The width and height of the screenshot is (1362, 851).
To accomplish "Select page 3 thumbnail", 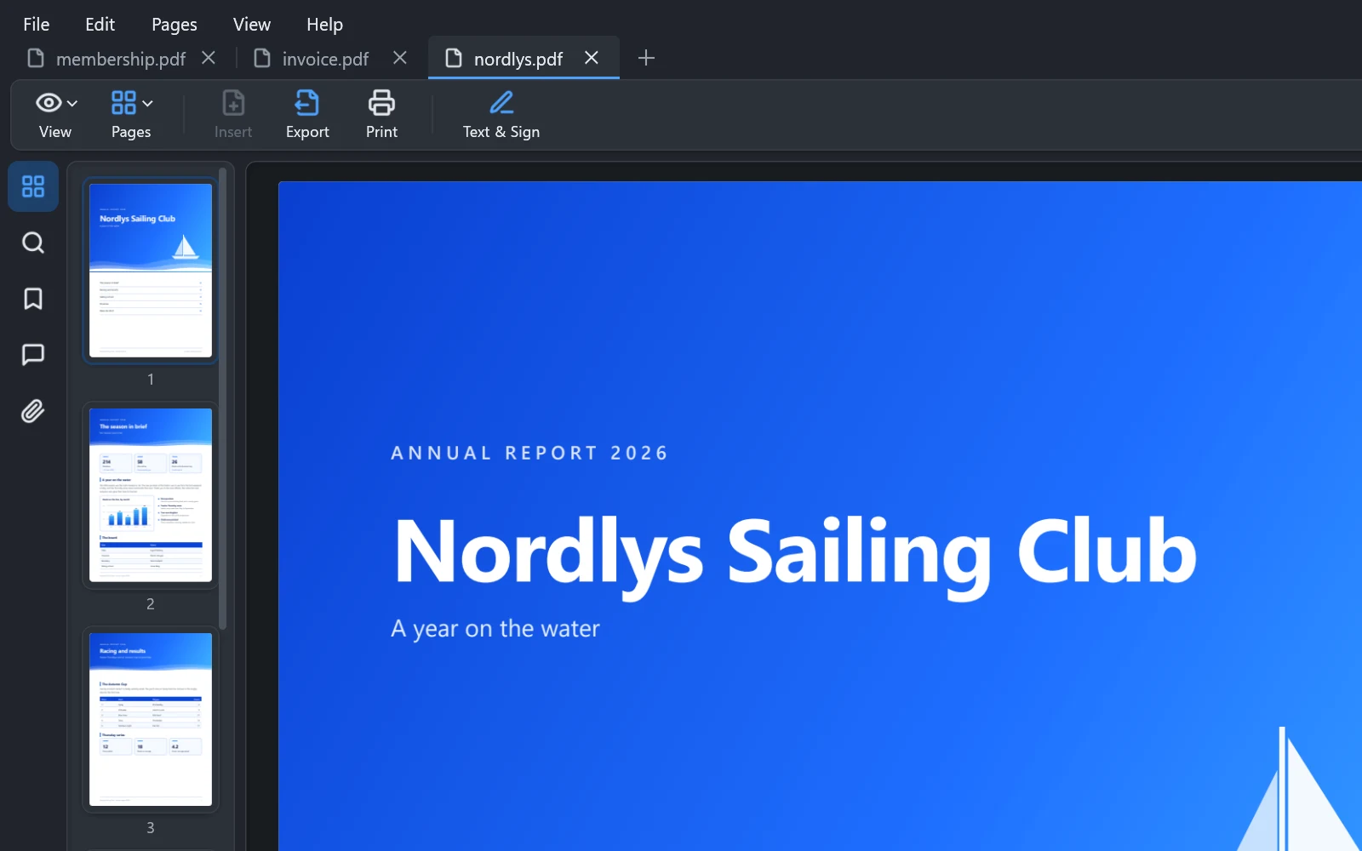I will (151, 720).
